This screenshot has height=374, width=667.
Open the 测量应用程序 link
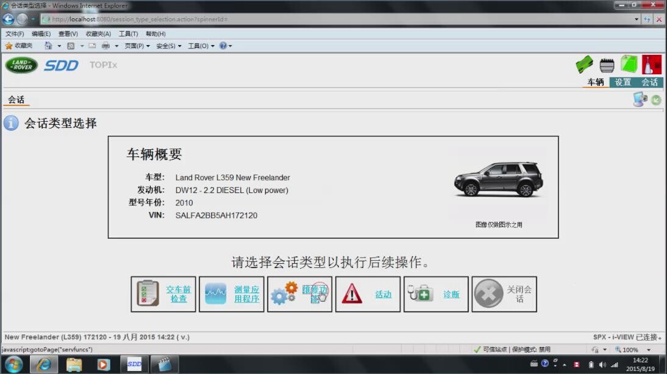[x=246, y=294]
